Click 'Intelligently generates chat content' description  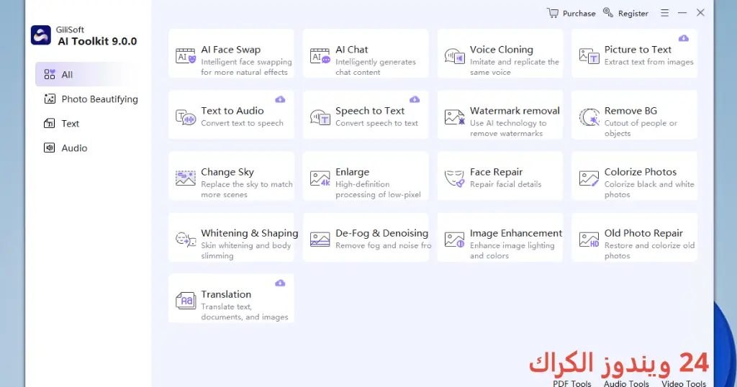click(x=376, y=67)
